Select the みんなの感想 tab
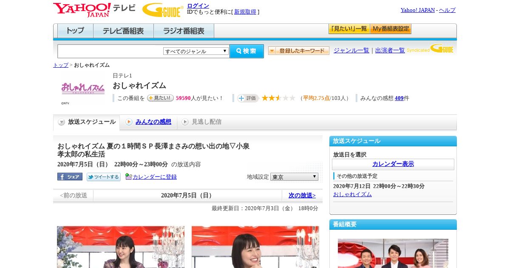510x268 pixels. coord(148,122)
